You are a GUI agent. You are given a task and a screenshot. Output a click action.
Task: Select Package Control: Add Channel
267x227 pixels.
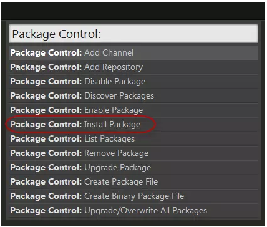click(133, 53)
